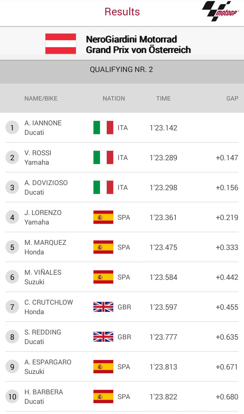The height and width of the screenshot is (414, 244).
Task: Click the GAP column header
Action: pyautogui.click(x=232, y=98)
